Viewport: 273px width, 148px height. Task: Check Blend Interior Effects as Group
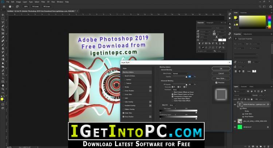[x=173, y=92]
